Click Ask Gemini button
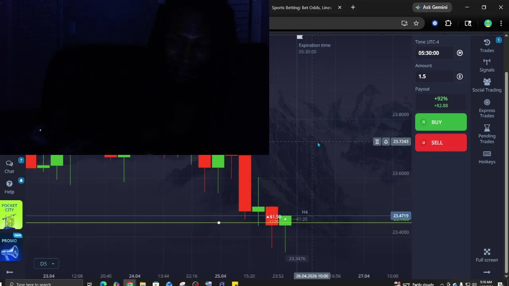Image resolution: width=509 pixels, height=286 pixels. 432,7
